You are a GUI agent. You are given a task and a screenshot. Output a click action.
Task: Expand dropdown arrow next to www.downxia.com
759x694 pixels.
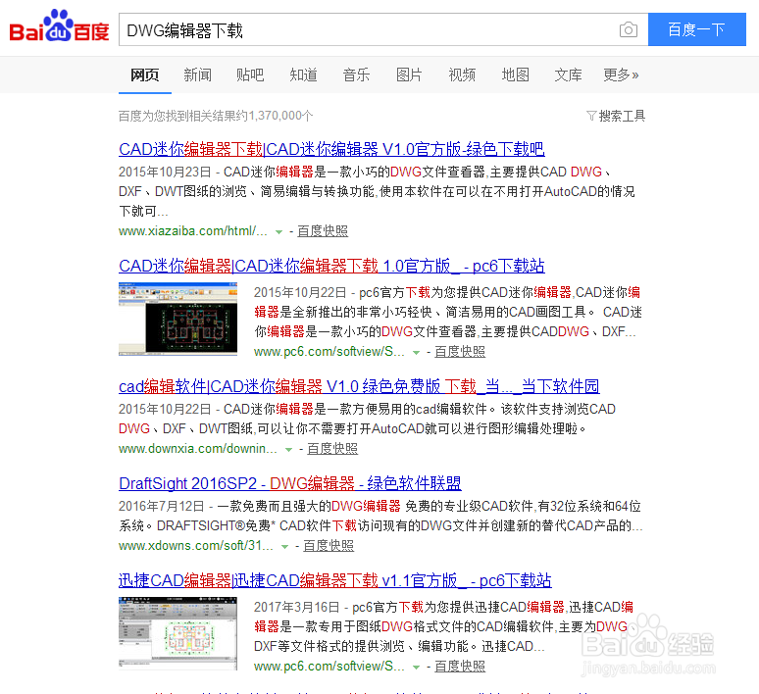click(288, 450)
